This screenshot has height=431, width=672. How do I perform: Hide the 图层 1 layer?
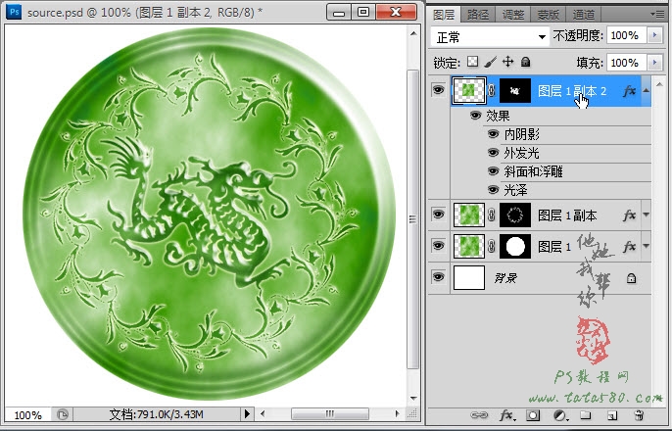pos(438,246)
